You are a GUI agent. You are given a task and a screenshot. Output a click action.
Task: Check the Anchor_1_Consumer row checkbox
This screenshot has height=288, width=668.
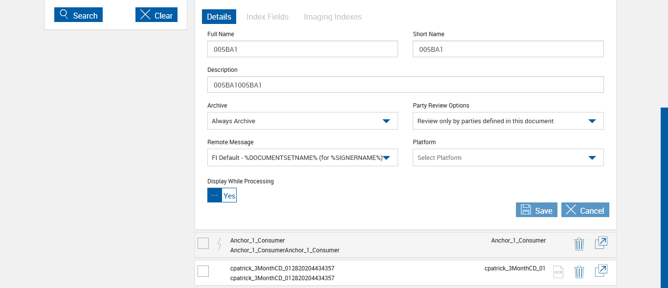(203, 243)
